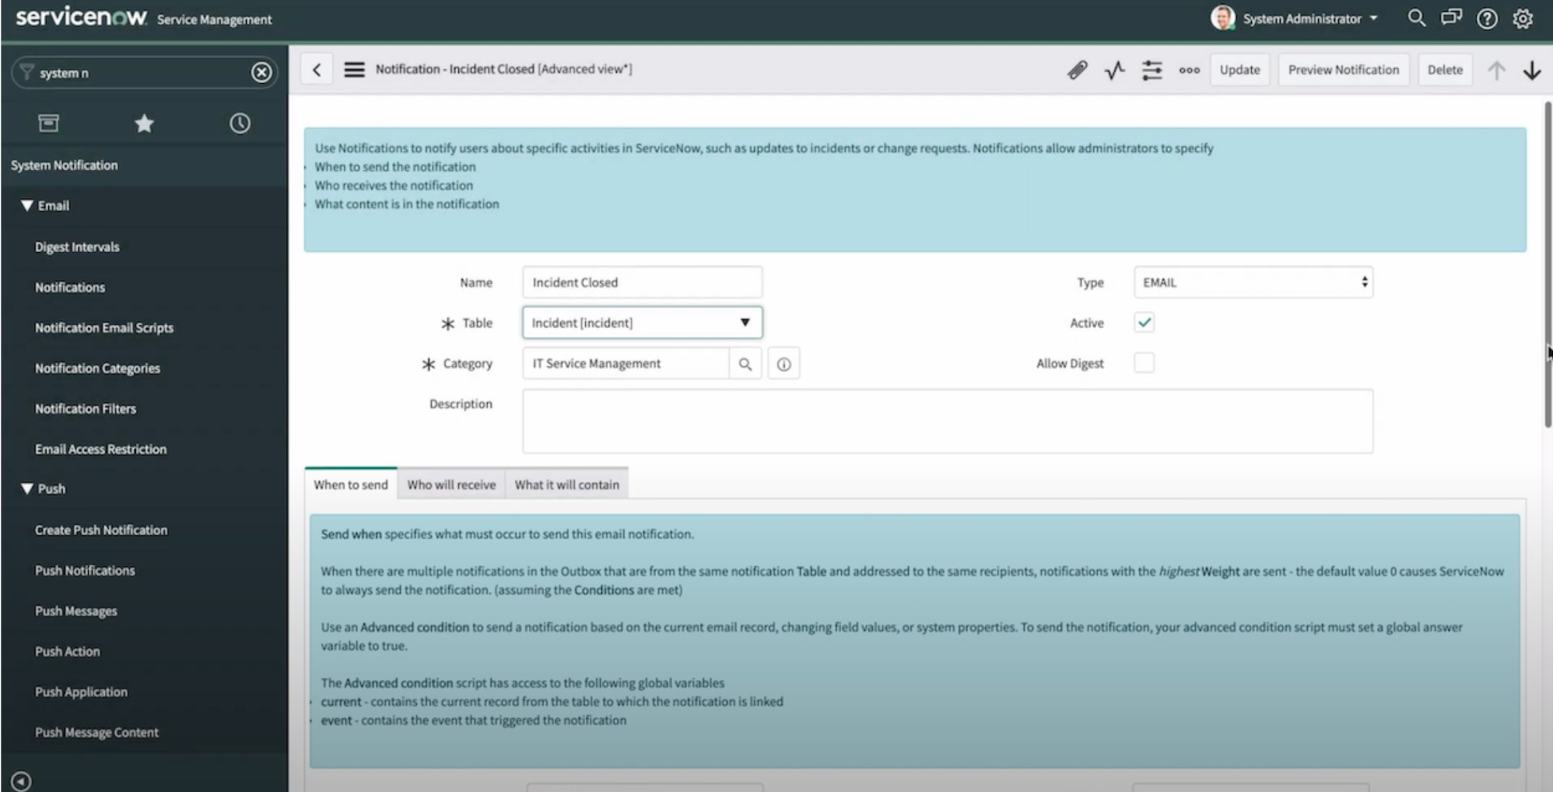
Task: Open global search magnifier in header
Action: pyautogui.click(x=1416, y=18)
